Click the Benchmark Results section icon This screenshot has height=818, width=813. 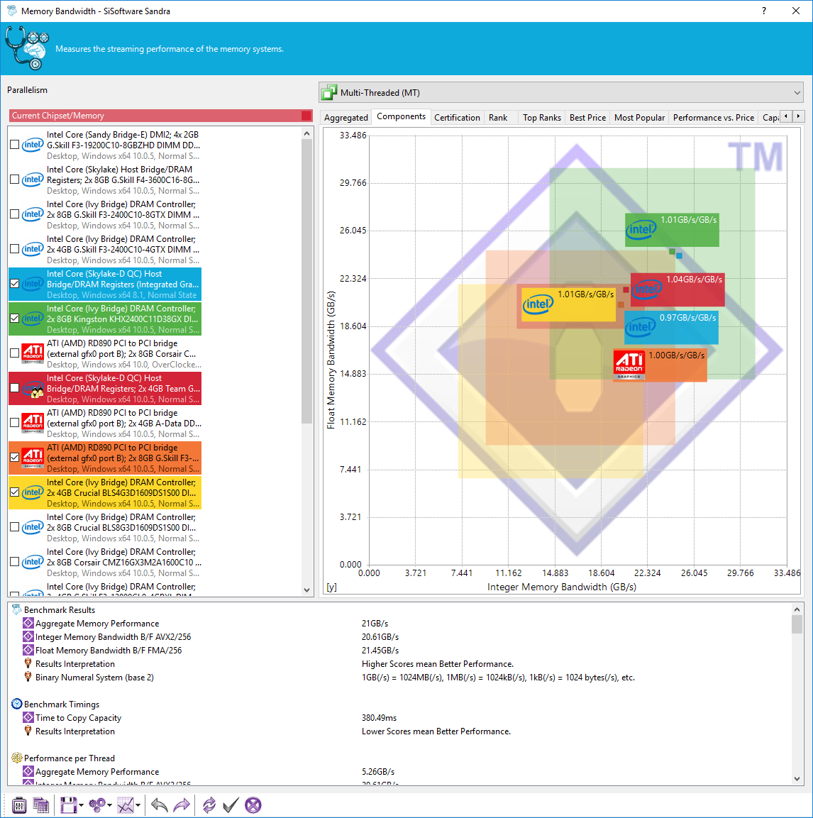[17, 609]
